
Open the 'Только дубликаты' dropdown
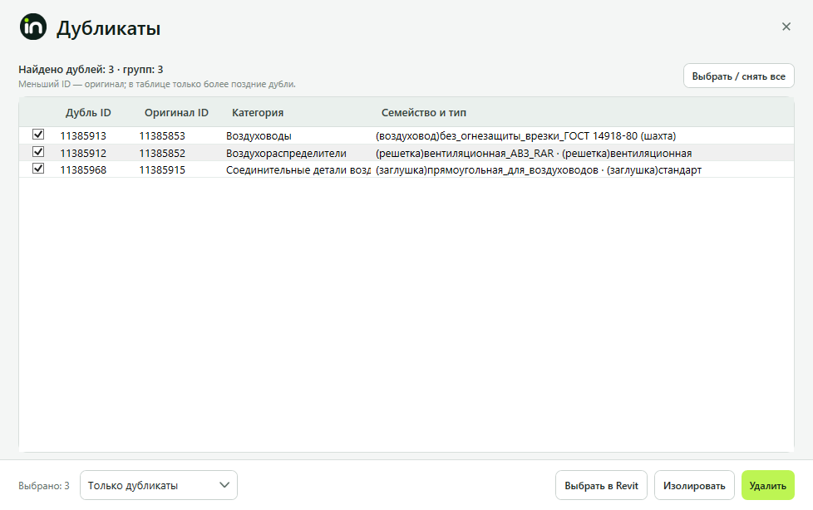pos(159,485)
